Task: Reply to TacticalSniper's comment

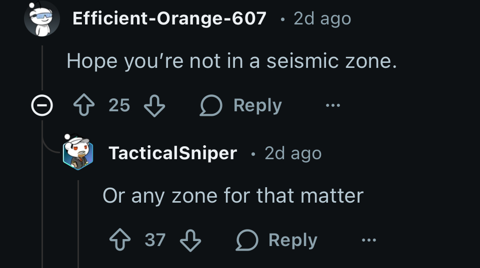Action: coord(277,240)
